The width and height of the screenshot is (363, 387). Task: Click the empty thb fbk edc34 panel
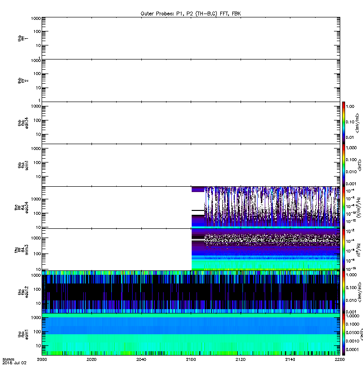(190, 122)
